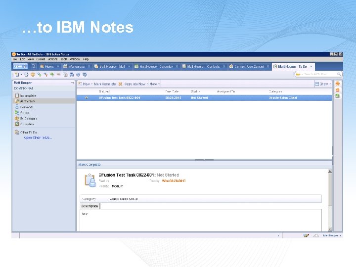This screenshot has height=267, width=356.
Task: Sort by the Status column header
Action: [x=195, y=91]
